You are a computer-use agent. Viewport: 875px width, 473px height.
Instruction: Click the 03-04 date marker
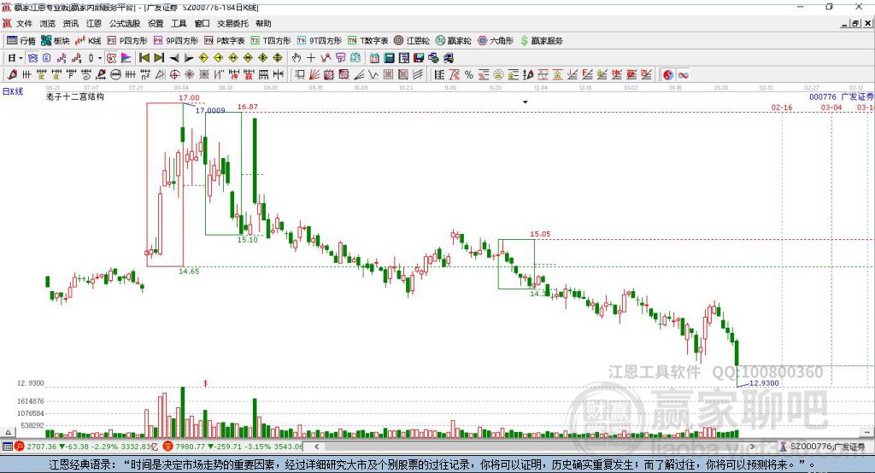tap(831, 107)
